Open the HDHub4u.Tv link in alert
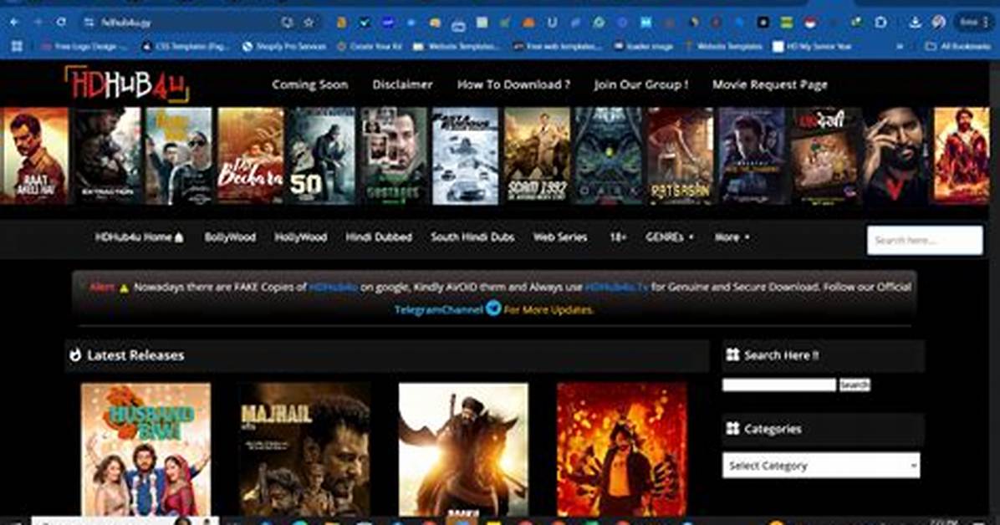1000x525 pixels. 617,287
